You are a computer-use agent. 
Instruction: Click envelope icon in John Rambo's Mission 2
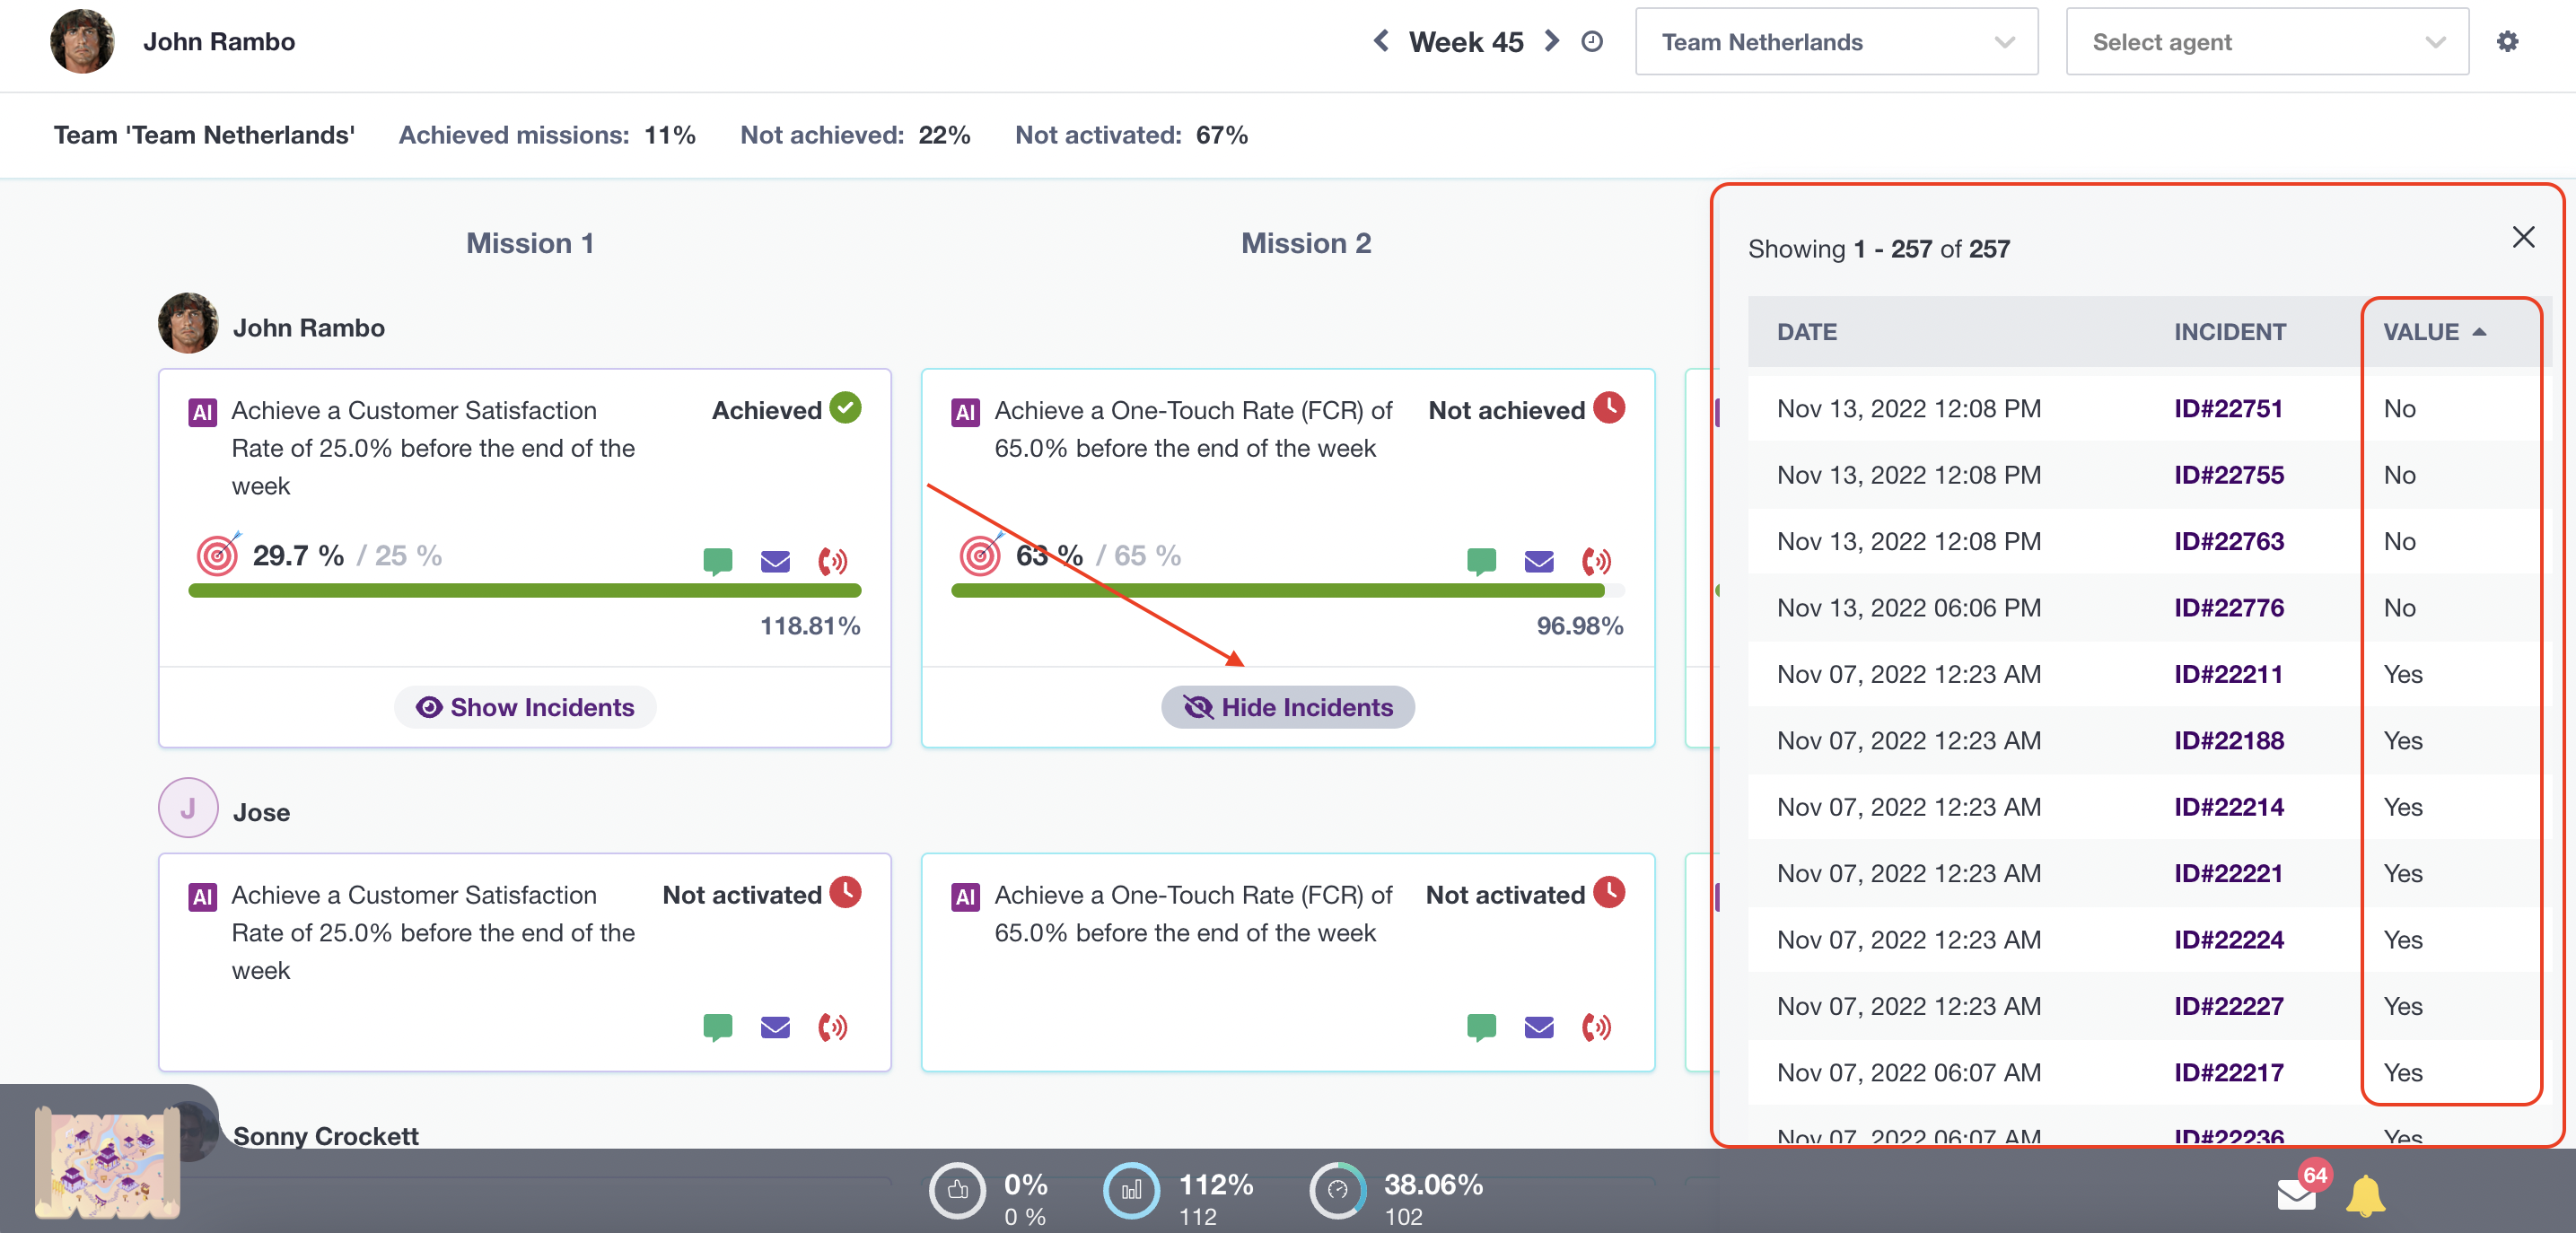(1538, 560)
